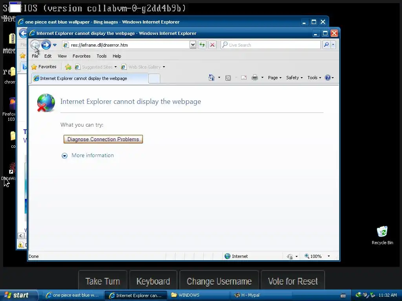The image size is (402, 301).
Task: Click the 100% zoom level button
Action: pyautogui.click(x=313, y=256)
